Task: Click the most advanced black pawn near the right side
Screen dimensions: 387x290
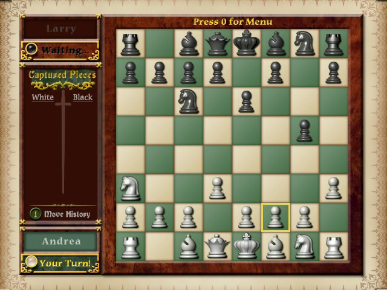Action: pos(304,130)
